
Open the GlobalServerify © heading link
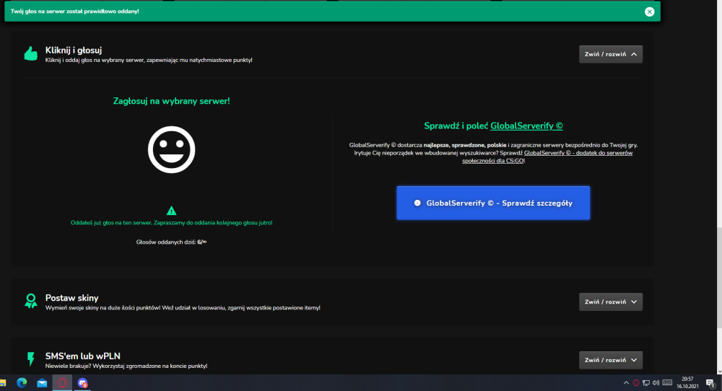(x=526, y=126)
